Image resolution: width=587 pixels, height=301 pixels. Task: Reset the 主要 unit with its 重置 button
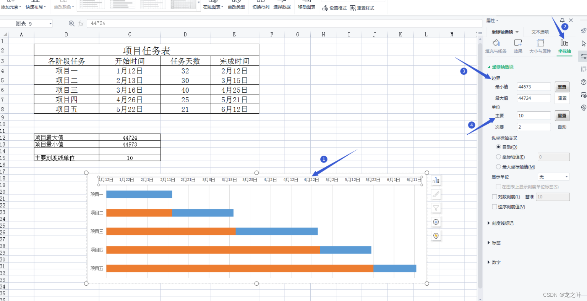click(x=562, y=116)
